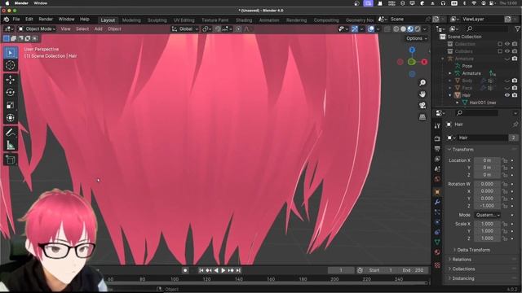This screenshot has height=293, width=522.
Task: Open the Tool properties tab
Action: [x=437, y=125]
